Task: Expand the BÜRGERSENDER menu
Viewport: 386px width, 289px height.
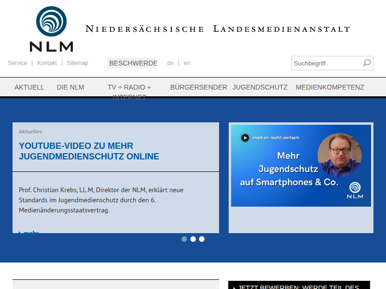Action: [199, 87]
